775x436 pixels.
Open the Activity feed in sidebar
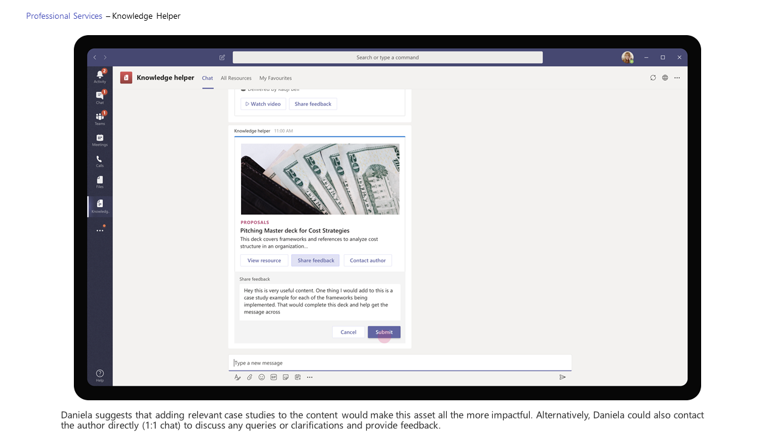coord(100,76)
